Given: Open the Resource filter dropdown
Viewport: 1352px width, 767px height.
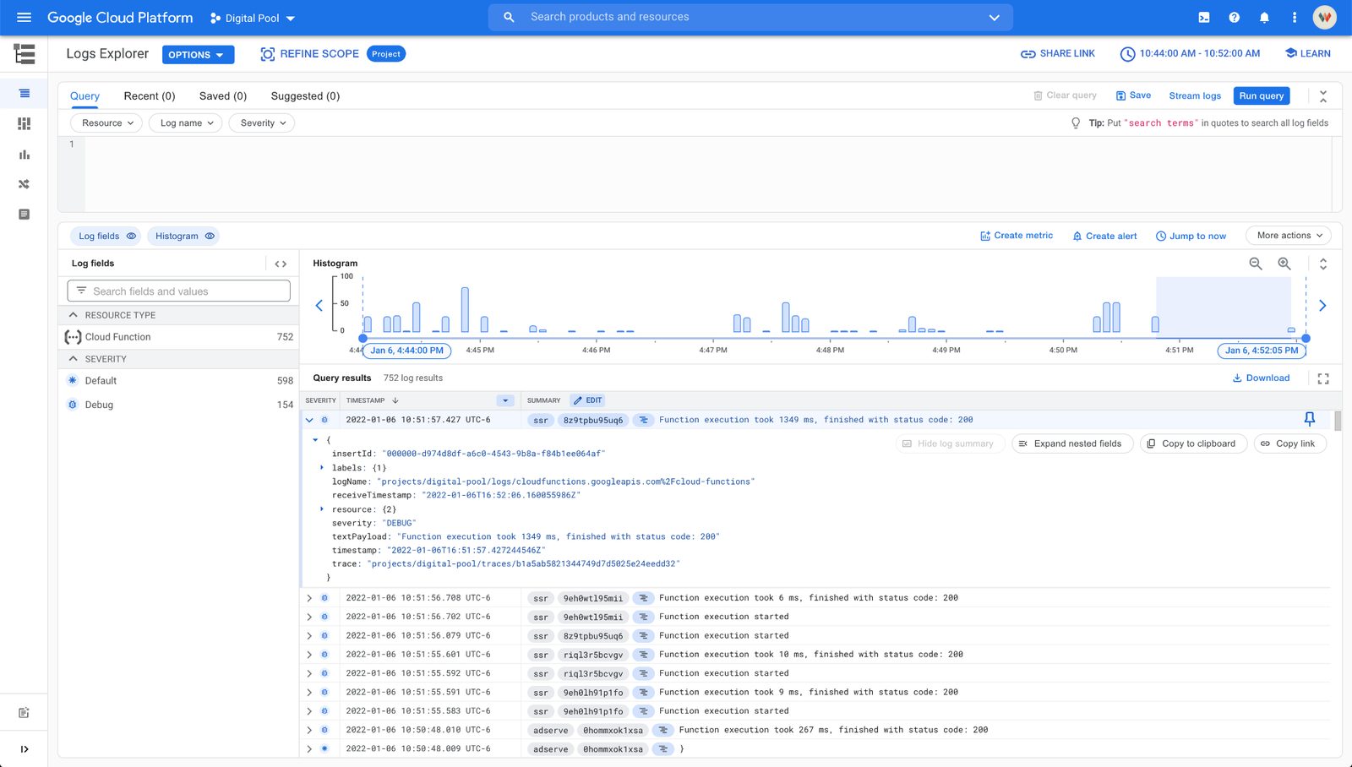Looking at the screenshot, I should point(106,123).
